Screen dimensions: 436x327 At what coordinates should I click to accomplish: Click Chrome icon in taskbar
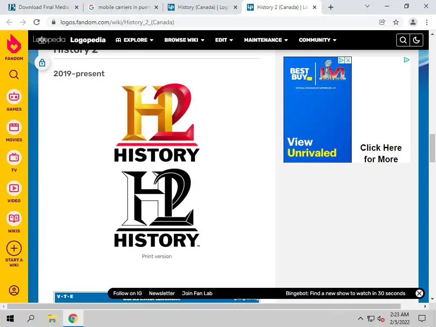coord(73,318)
